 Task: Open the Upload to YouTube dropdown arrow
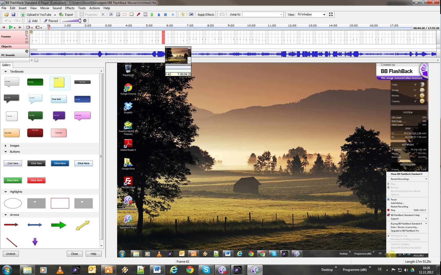click(55, 15)
